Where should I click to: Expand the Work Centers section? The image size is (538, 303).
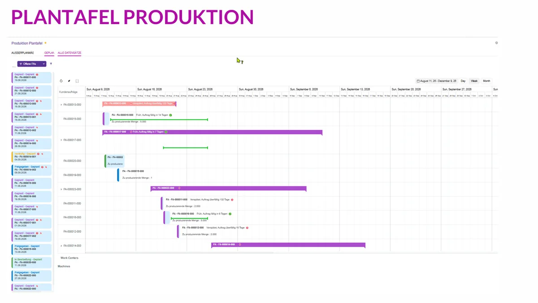(x=69, y=258)
